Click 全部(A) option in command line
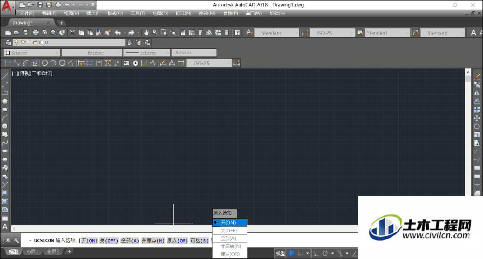Image resolution: width=483 pixels, height=259 pixels. [x=129, y=241]
